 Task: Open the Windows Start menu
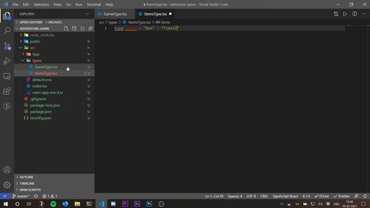pos(5,204)
